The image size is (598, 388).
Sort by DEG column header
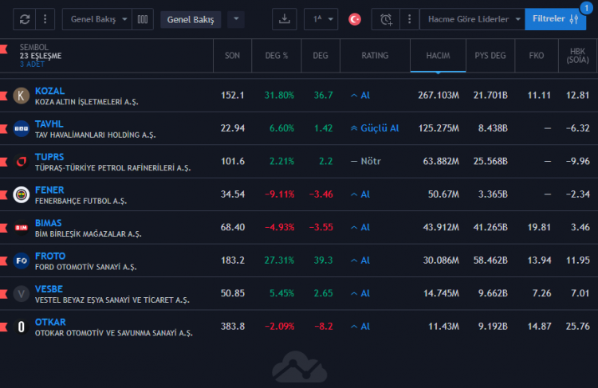coord(321,56)
